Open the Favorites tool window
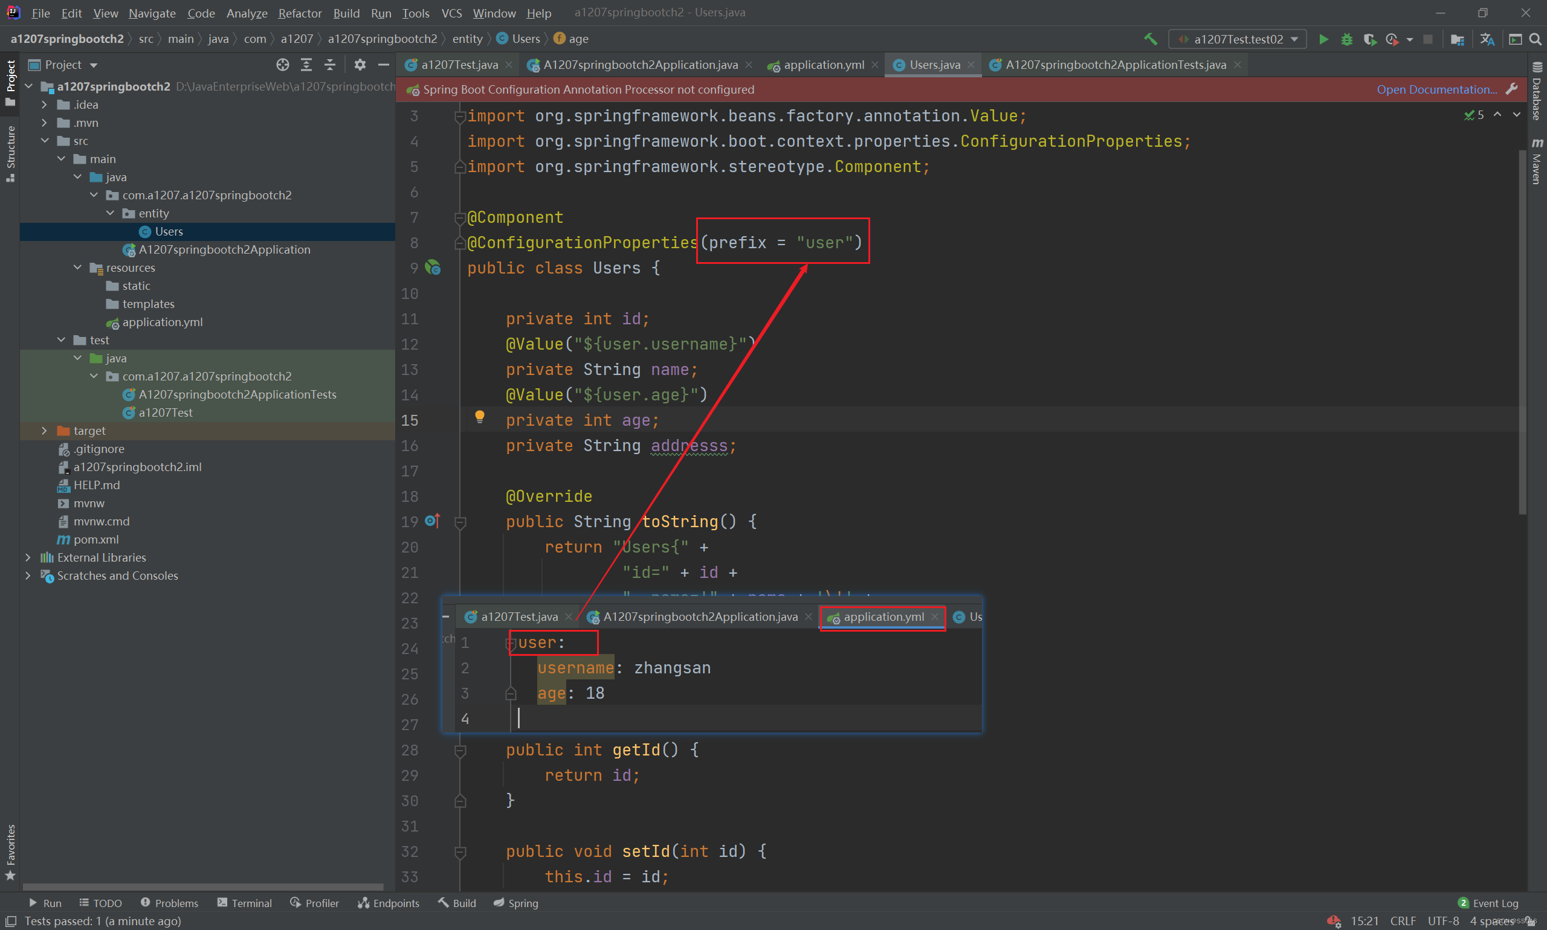 pyautogui.click(x=10, y=852)
